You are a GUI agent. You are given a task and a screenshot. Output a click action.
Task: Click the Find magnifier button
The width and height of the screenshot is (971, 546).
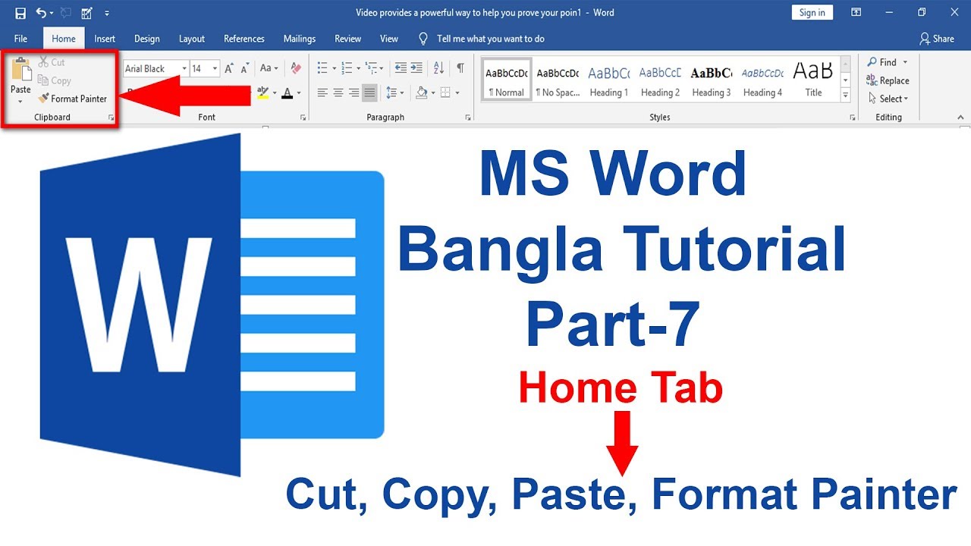click(x=882, y=62)
